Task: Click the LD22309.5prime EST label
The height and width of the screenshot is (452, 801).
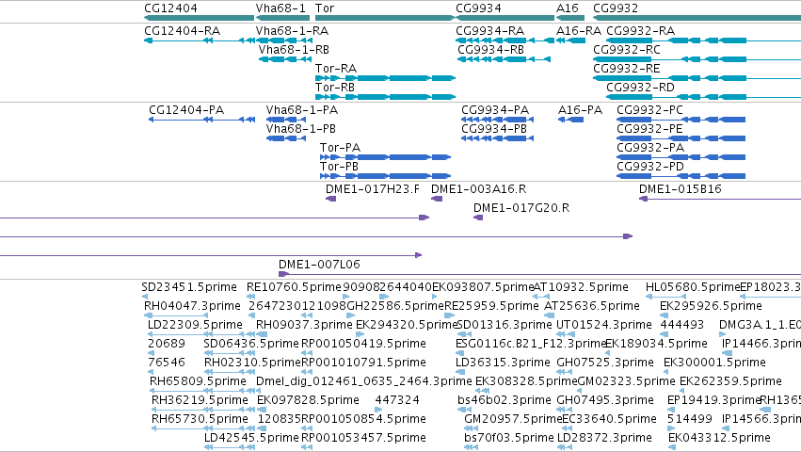Action: [195, 325]
